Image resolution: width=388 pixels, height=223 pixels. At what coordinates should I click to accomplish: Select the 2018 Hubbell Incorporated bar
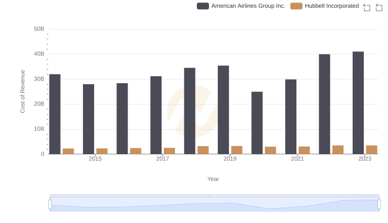(x=203, y=150)
